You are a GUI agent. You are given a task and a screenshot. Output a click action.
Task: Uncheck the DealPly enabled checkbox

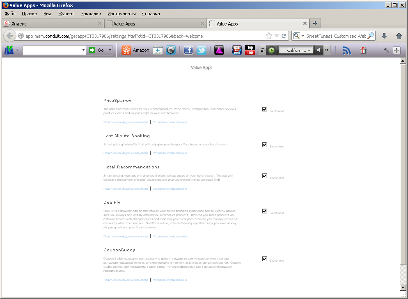[x=264, y=211]
